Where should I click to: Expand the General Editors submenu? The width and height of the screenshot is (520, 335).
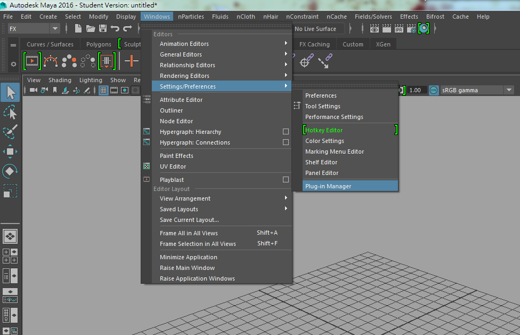222,54
